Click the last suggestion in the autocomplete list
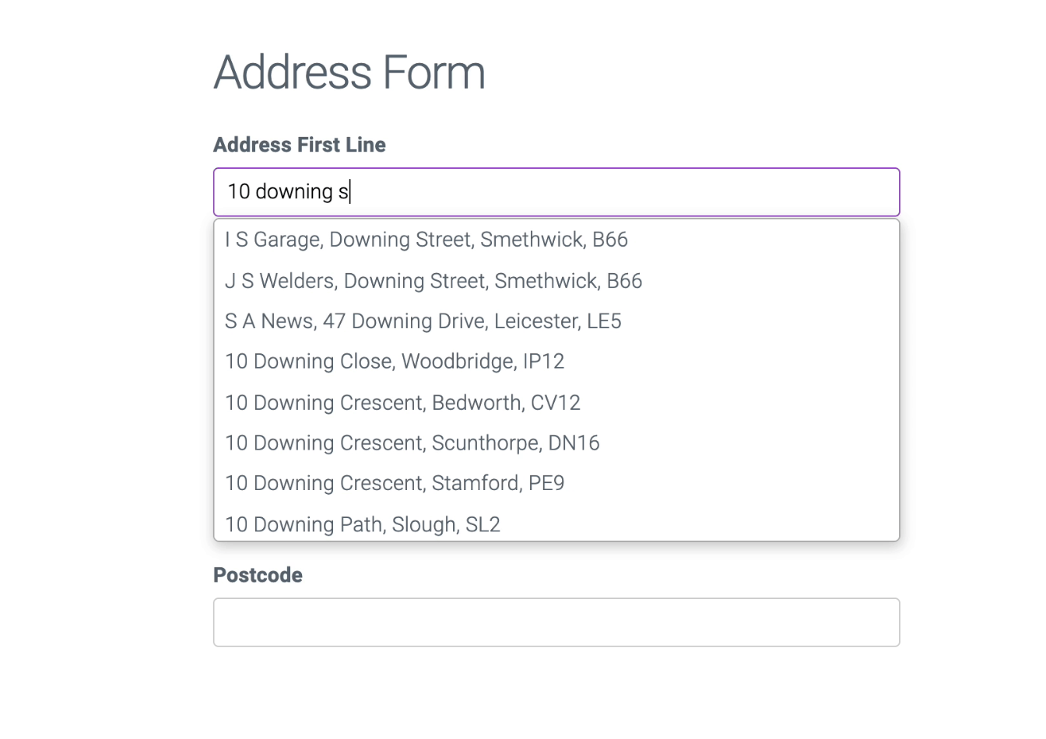This screenshot has height=739, width=1046. [362, 524]
